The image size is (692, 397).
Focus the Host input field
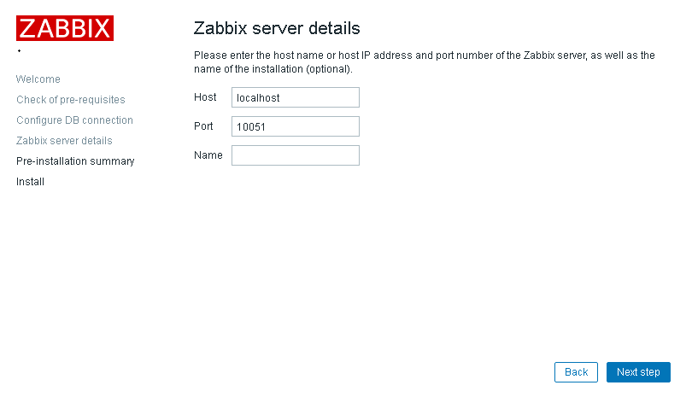click(295, 97)
